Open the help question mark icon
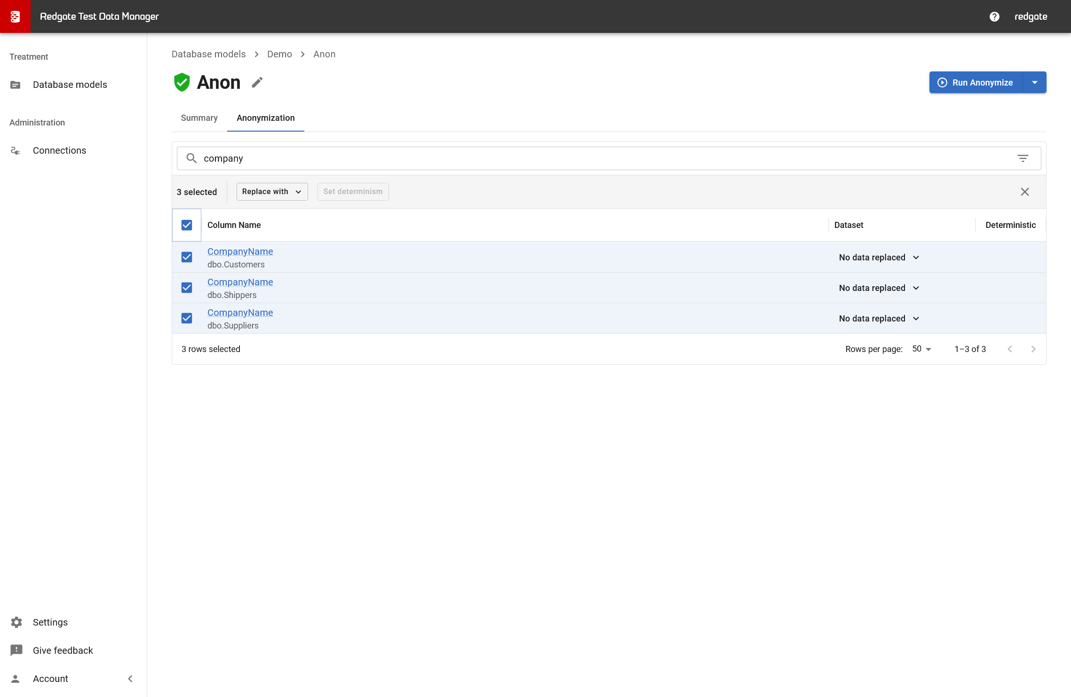The width and height of the screenshot is (1071, 697). [x=994, y=16]
